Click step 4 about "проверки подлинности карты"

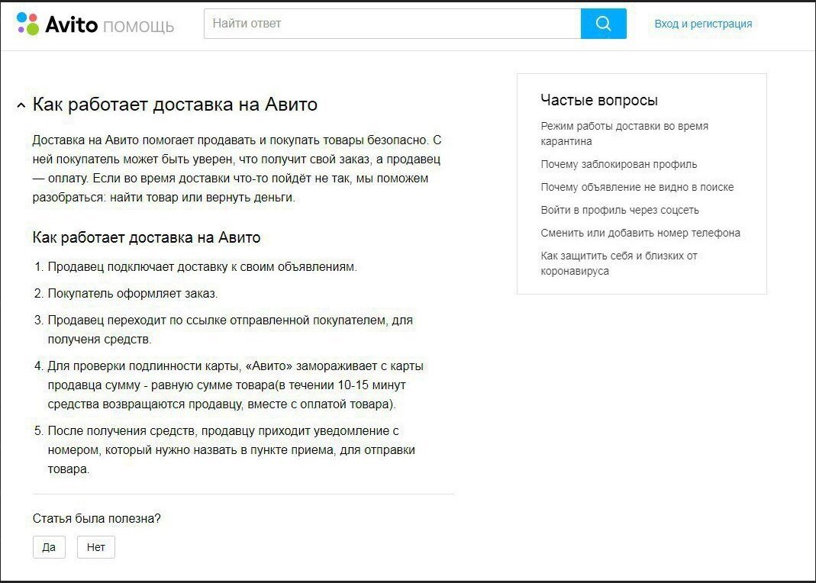coord(235,385)
